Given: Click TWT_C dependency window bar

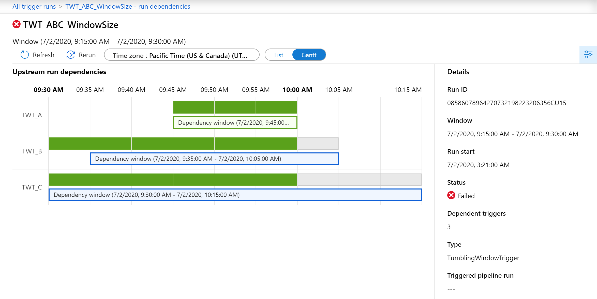Looking at the screenshot, I should [235, 195].
